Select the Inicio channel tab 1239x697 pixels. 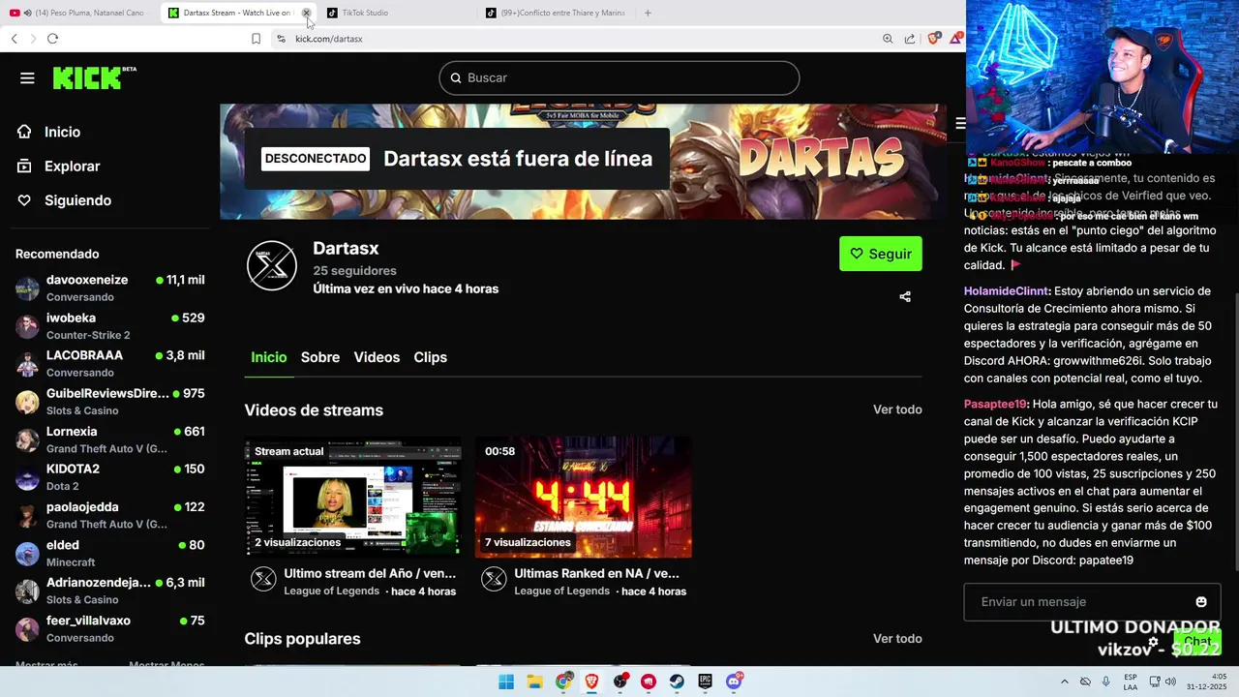coord(269,357)
